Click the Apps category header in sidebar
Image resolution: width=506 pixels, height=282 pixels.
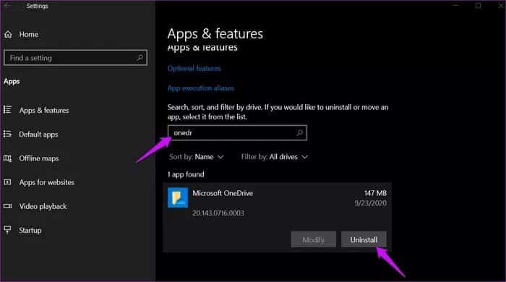tap(12, 82)
